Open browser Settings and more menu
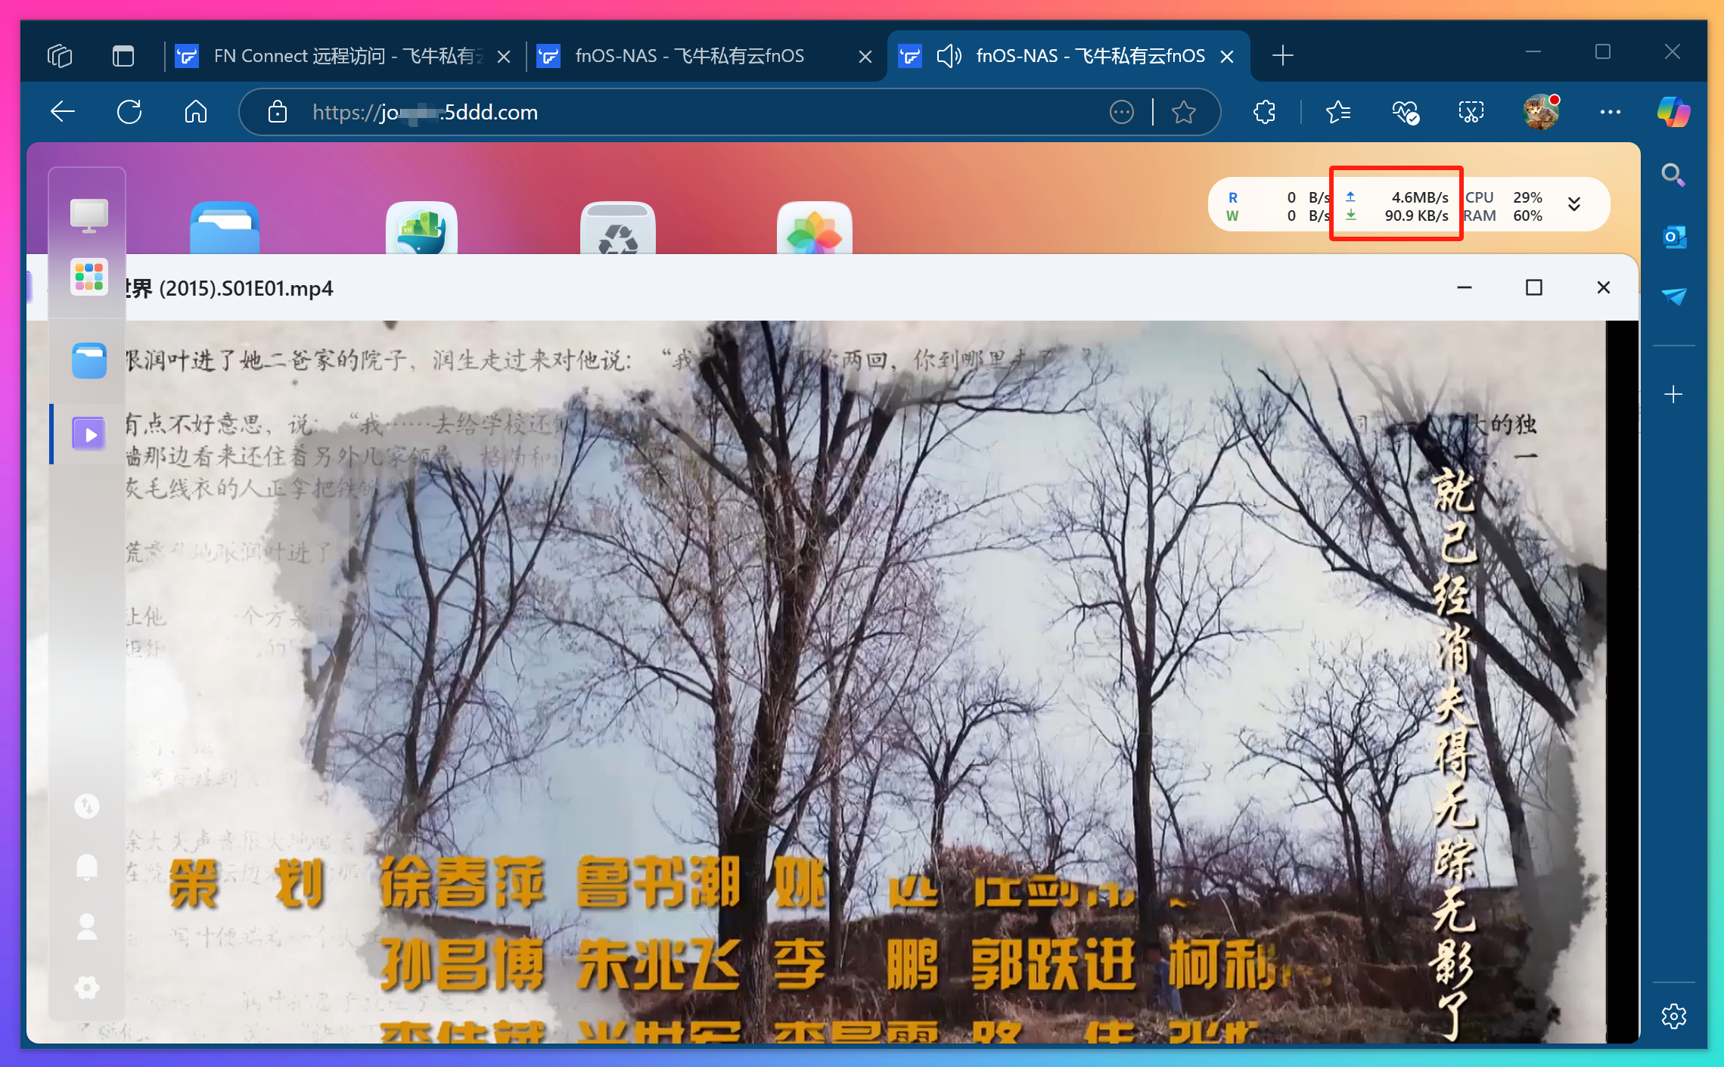The height and width of the screenshot is (1067, 1724). [x=1610, y=113]
